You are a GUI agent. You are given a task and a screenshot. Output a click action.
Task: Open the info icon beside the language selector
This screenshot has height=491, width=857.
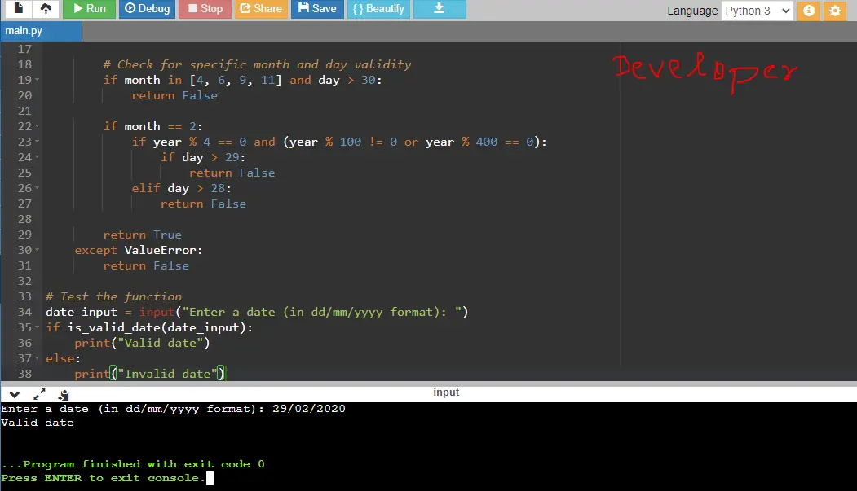[x=809, y=11]
